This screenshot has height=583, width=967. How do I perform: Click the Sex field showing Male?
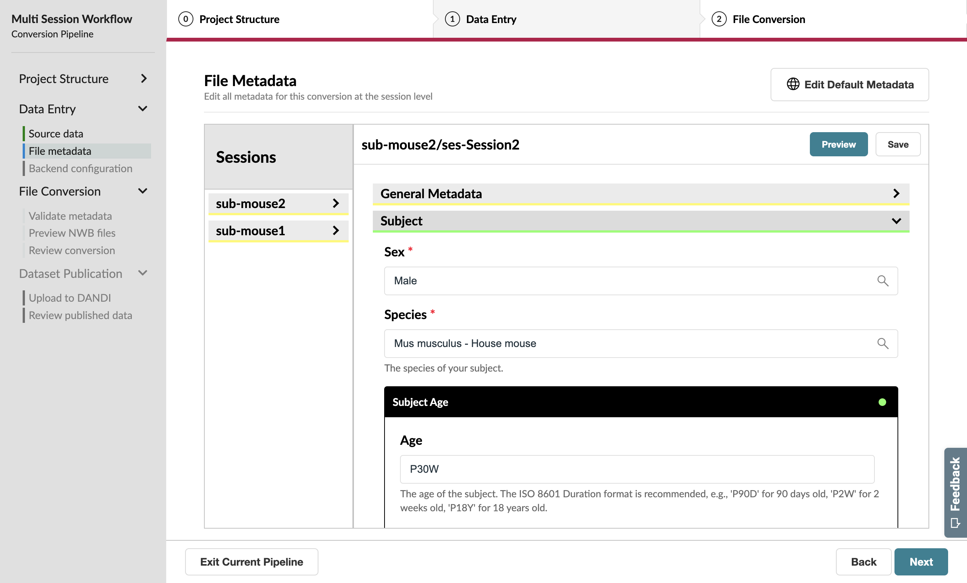coord(641,281)
